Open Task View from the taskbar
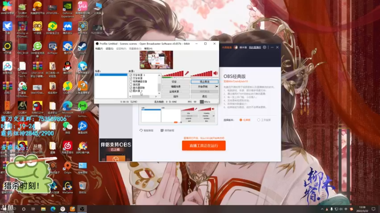 coord(33,209)
